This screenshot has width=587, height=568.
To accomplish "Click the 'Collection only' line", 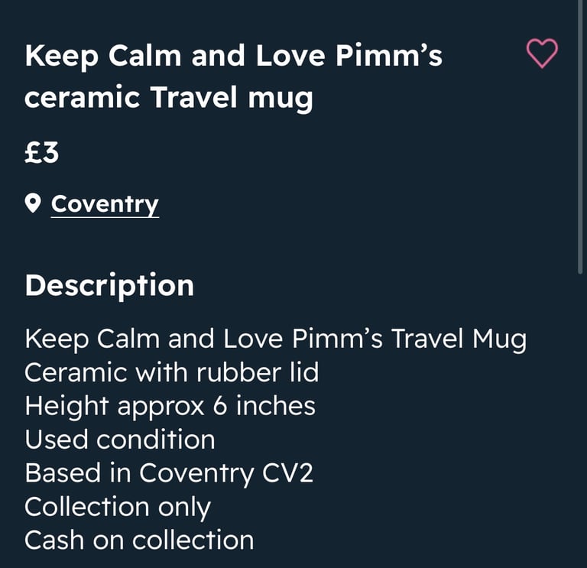I will point(118,508).
